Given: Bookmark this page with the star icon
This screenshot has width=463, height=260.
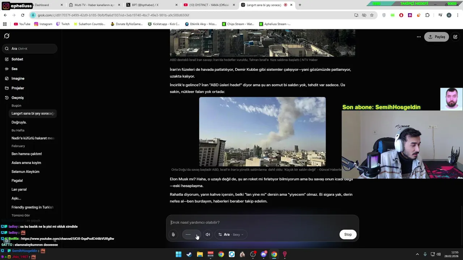Looking at the screenshot, I should pyautogui.click(x=371, y=15).
